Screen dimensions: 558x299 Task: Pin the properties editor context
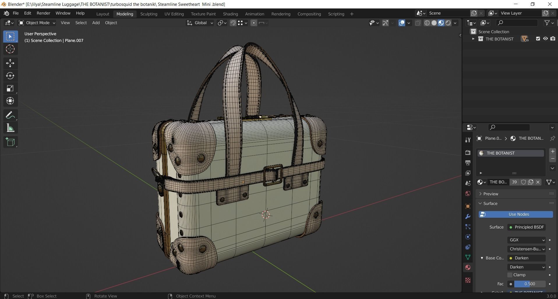pos(552,138)
